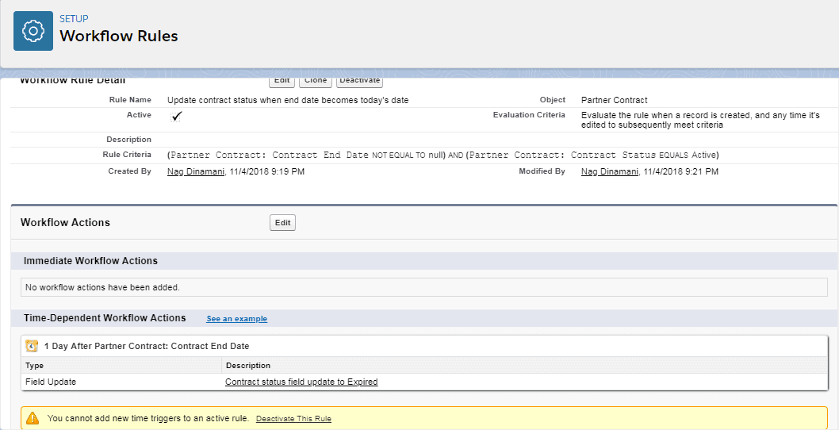Click the Type column header
Viewport: 839px width, 430px height.
[35, 365]
